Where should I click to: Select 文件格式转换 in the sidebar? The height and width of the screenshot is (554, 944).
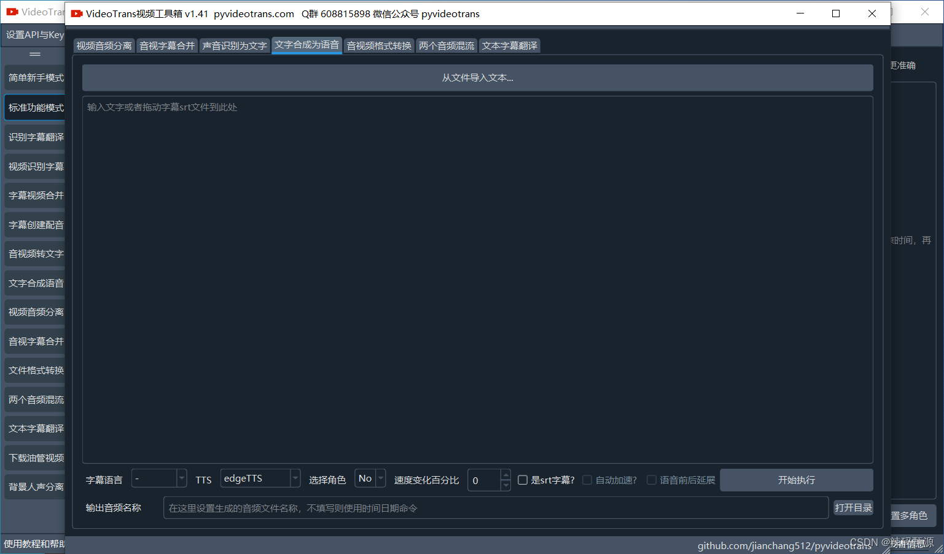coord(36,370)
